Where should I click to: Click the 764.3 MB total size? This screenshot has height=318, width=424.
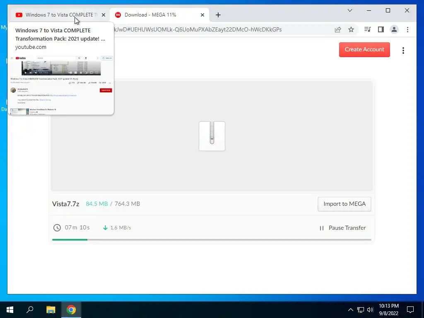click(128, 204)
